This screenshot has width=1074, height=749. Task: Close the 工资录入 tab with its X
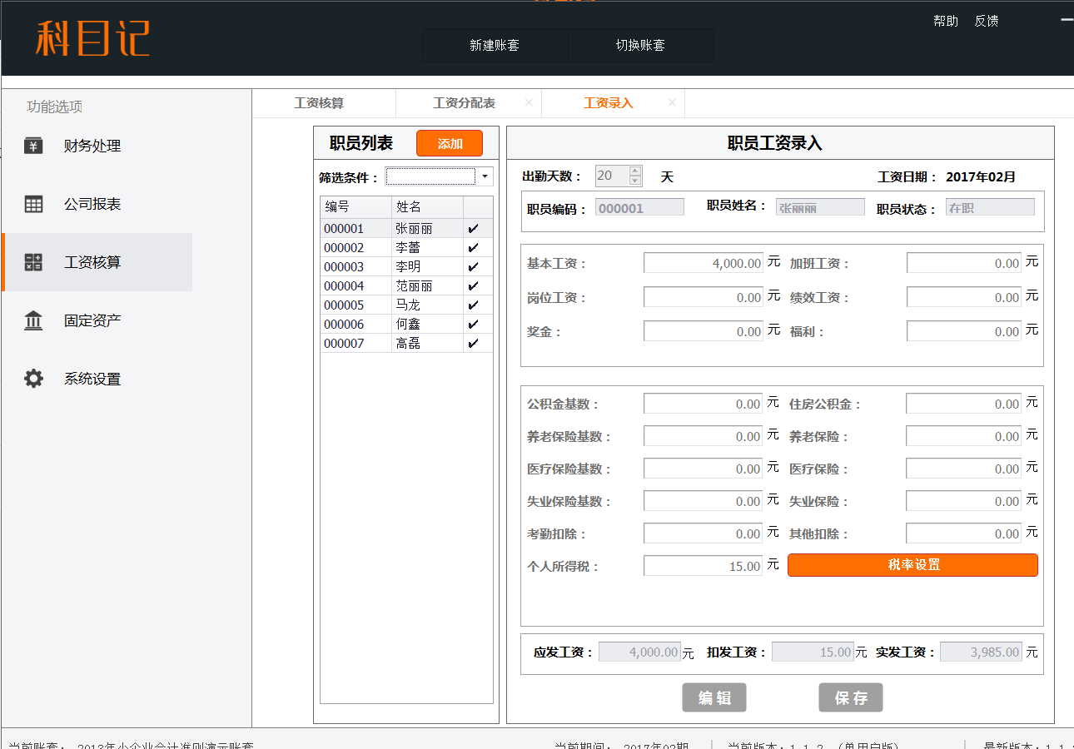(672, 103)
